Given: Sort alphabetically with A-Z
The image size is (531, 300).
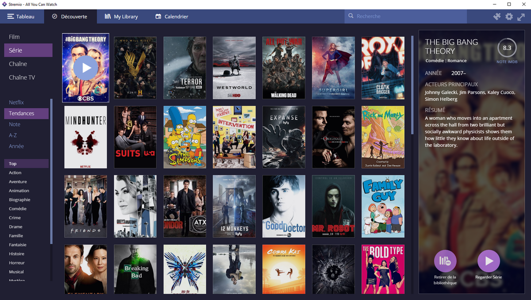Looking at the screenshot, I should tap(27, 135).
